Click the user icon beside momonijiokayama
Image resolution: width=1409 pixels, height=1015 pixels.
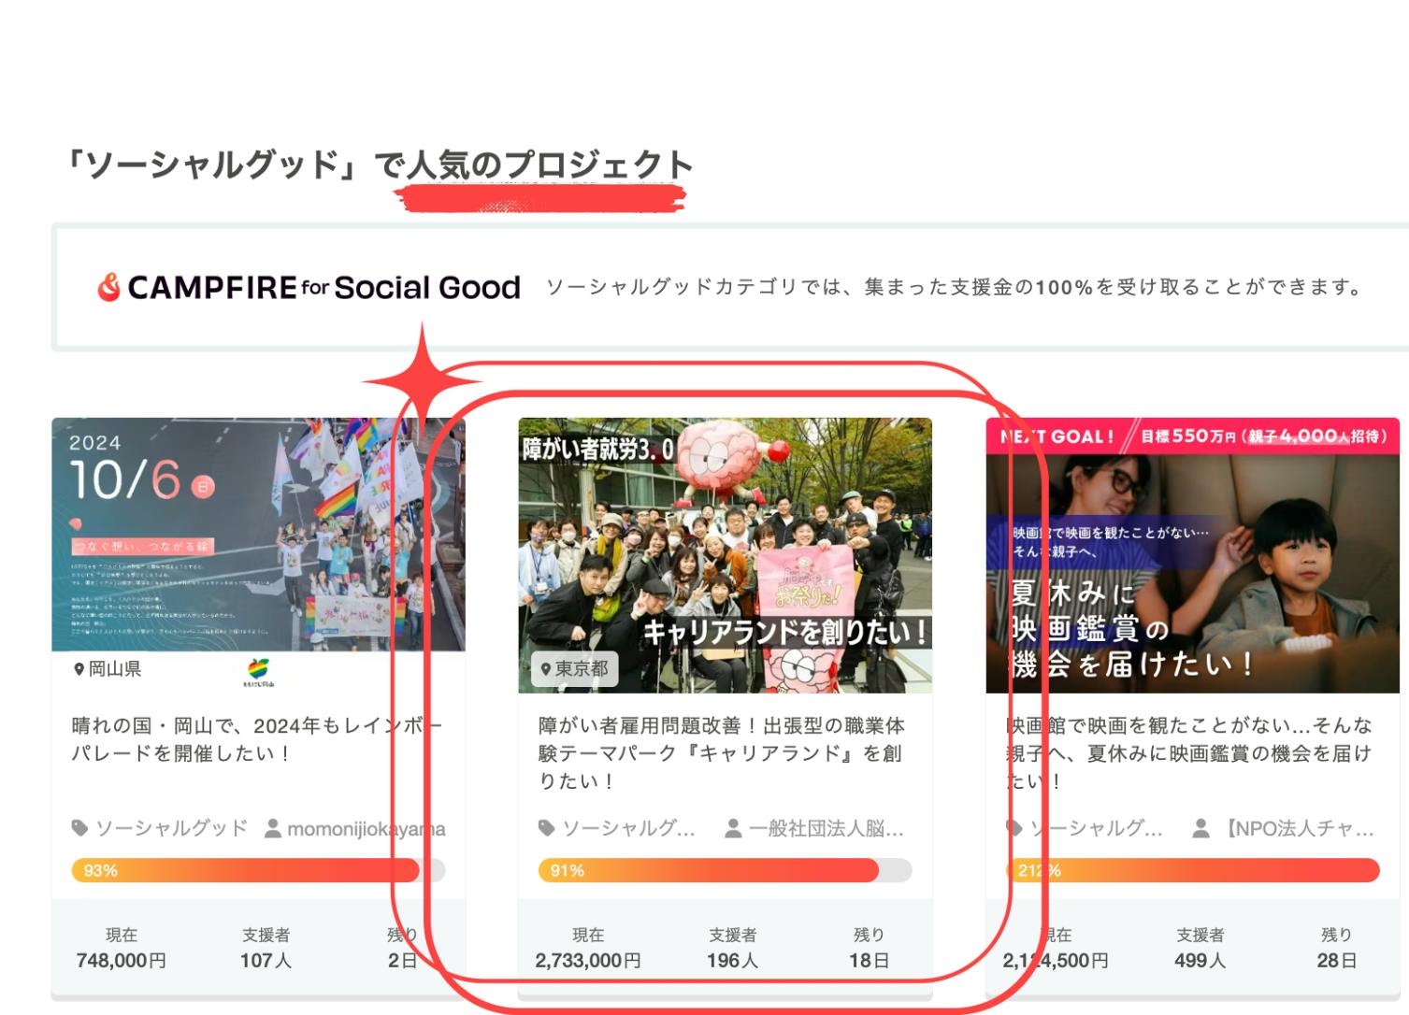coord(273,828)
